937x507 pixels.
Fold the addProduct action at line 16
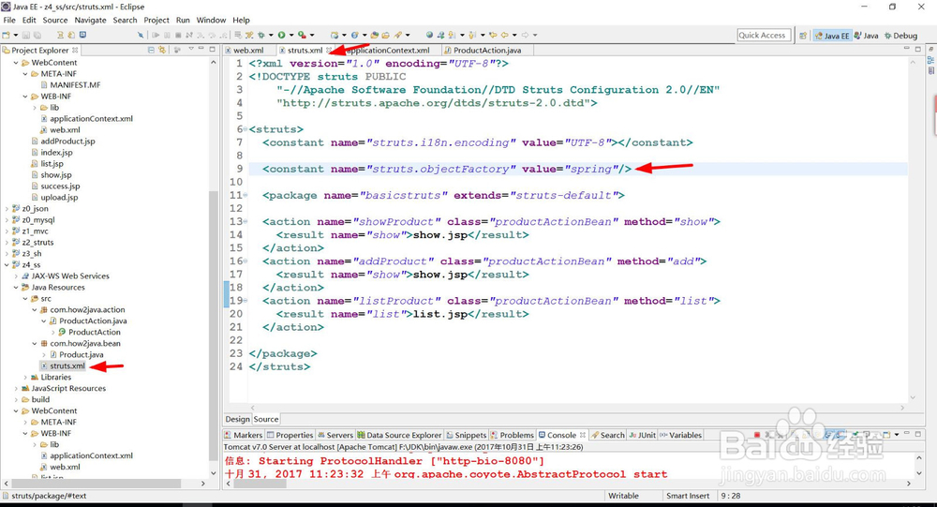(245, 261)
